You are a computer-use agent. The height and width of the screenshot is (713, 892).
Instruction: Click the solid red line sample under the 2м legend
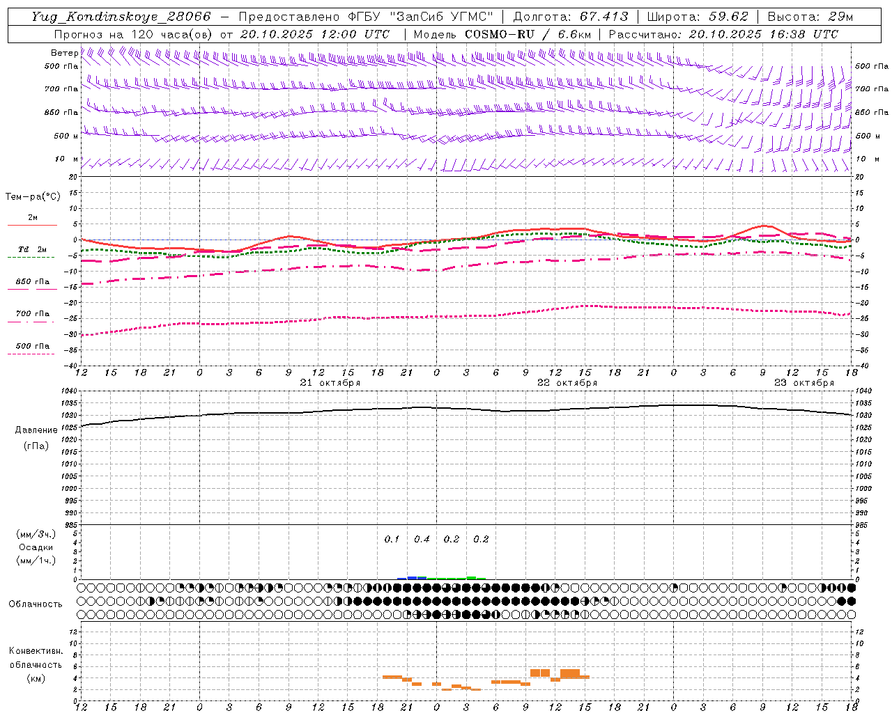(33, 225)
